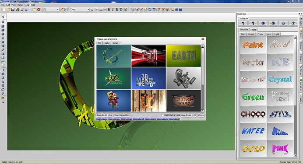
Task: Select the star shape tool
Action: [x=3, y=38]
